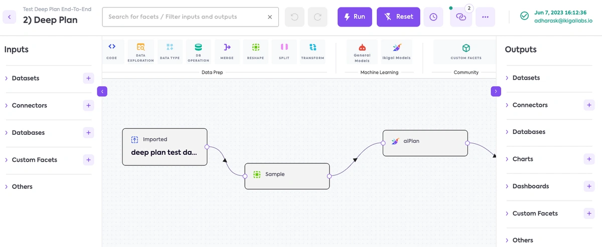
Task: Expand Connectors in the Inputs panel
Action: coord(29,105)
